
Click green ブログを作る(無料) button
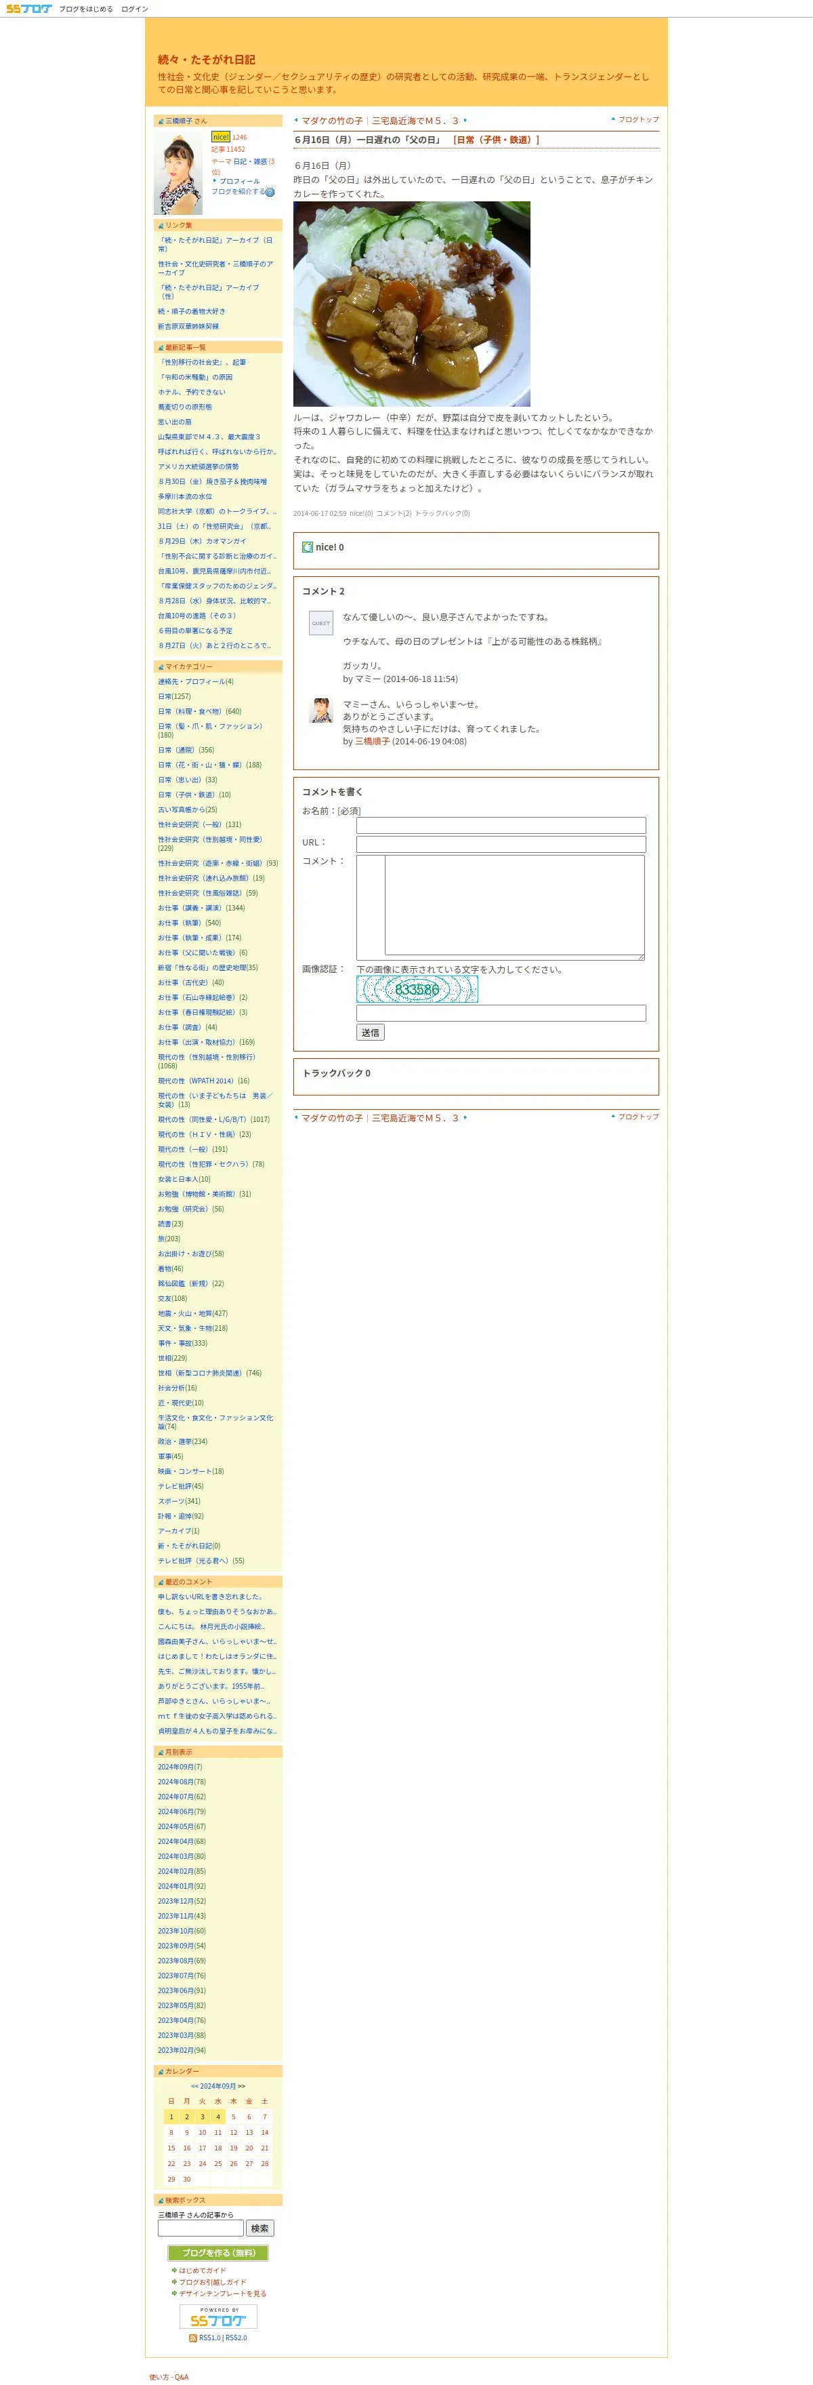(x=218, y=2253)
